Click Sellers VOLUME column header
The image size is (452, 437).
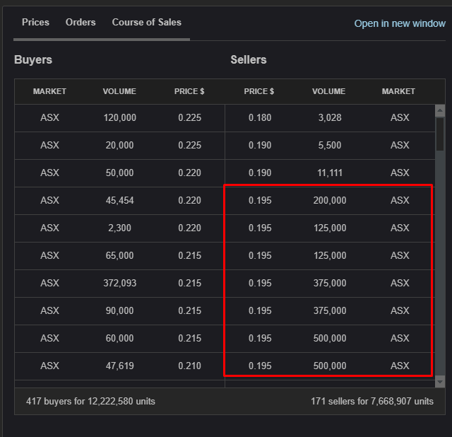click(x=329, y=91)
